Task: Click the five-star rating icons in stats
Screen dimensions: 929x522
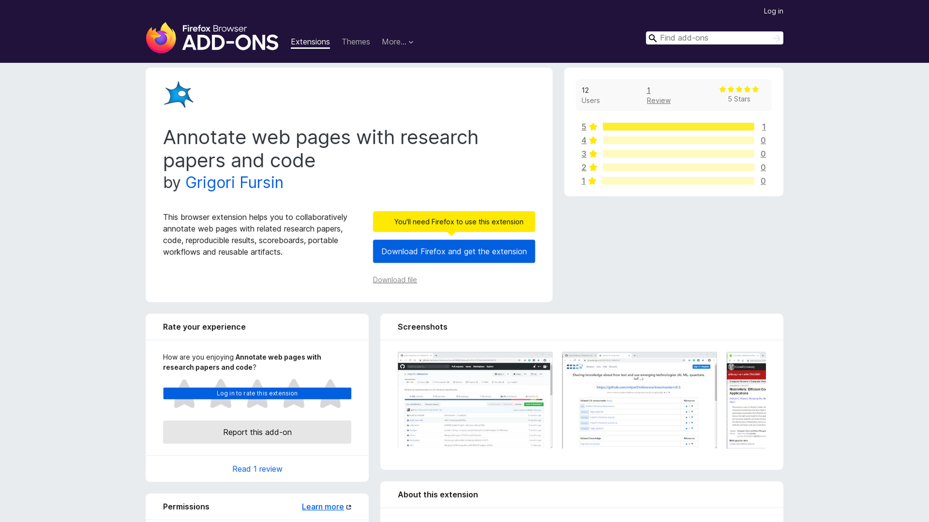Action: (739, 89)
